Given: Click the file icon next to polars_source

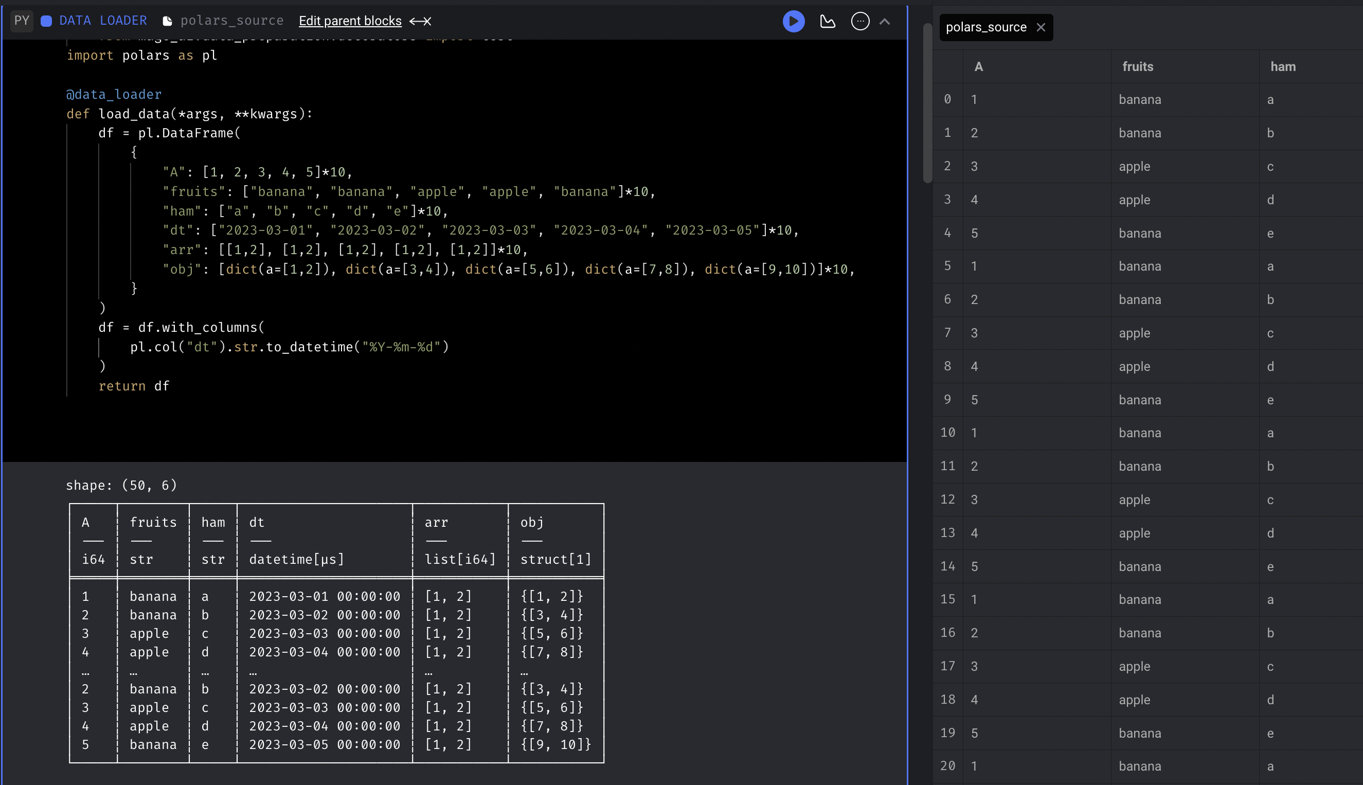Looking at the screenshot, I should pyautogui.click(x=167, y=22).
